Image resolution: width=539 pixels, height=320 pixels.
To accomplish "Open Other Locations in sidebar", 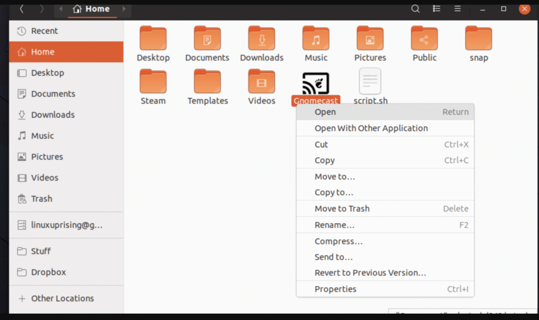I will 62,298.
